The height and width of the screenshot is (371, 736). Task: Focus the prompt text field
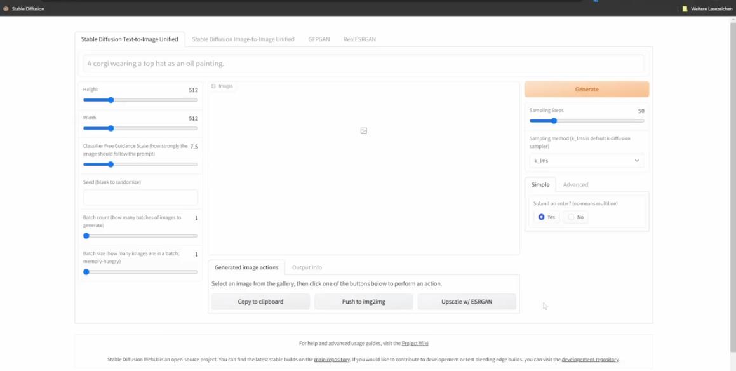pyautogui.click(x=363, y=64)
